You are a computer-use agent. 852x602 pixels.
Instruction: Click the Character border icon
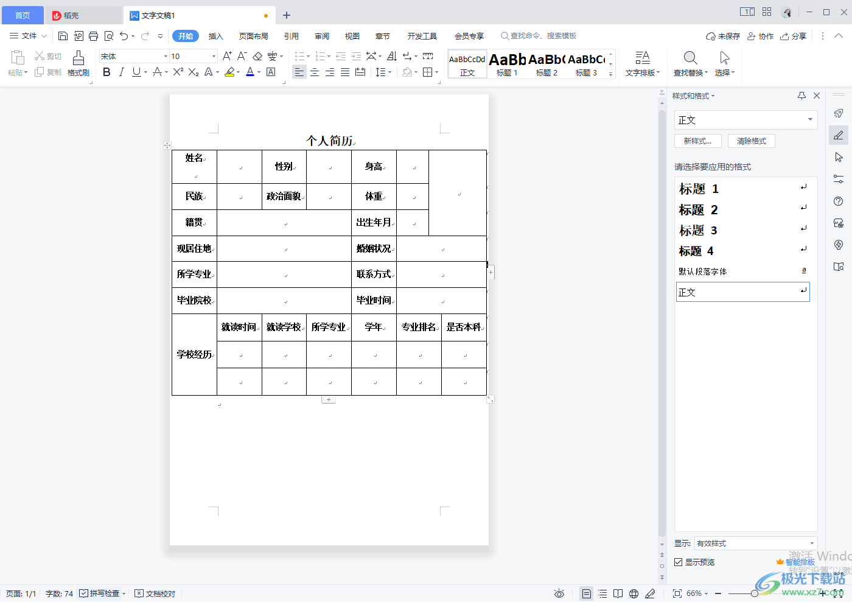pos(271,72)
